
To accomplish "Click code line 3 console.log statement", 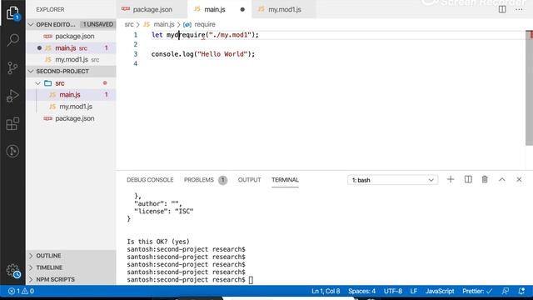I will coord(203,54).
